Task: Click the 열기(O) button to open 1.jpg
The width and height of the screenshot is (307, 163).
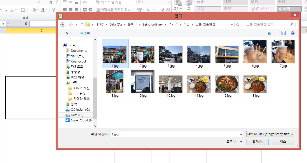Action: pyautogui.click(x=257, y=142)
